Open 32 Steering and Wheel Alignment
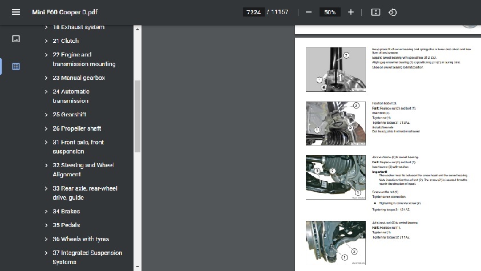Screen dimensions: 481x271 pos(83,170)
